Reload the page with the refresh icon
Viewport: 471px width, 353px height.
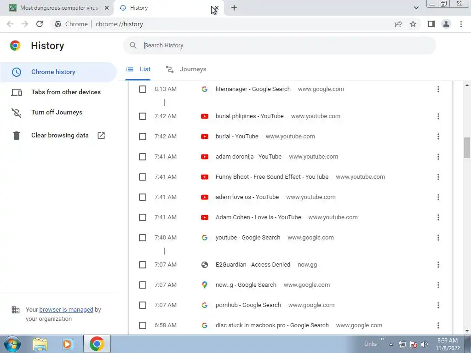40,24
